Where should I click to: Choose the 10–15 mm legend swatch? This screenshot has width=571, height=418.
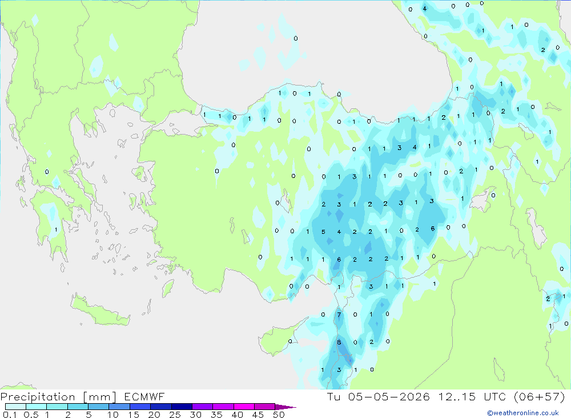(x=119, y=407)
